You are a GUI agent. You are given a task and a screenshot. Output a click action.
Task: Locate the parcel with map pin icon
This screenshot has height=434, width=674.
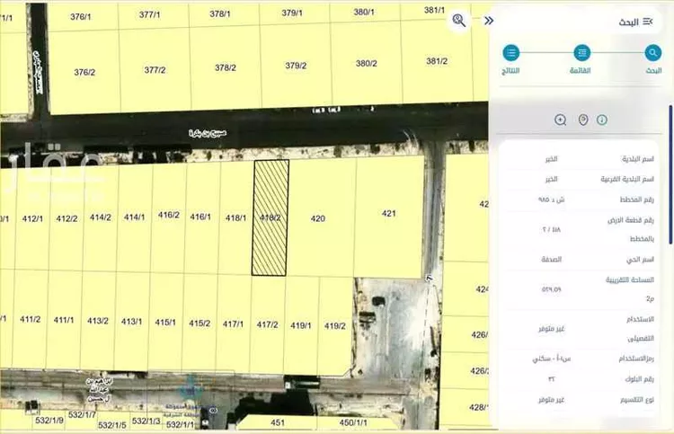[x=583, y=120]
